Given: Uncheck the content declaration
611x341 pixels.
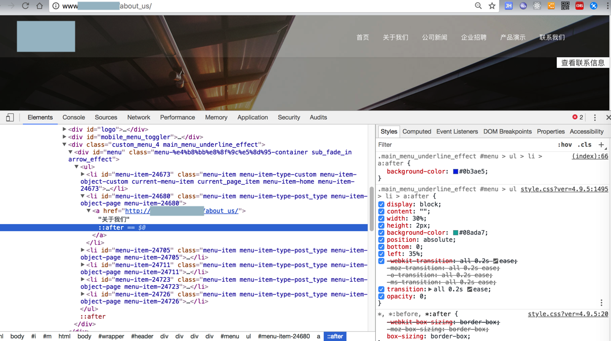Looking at the screenshot, I should [x=381, y=211].
